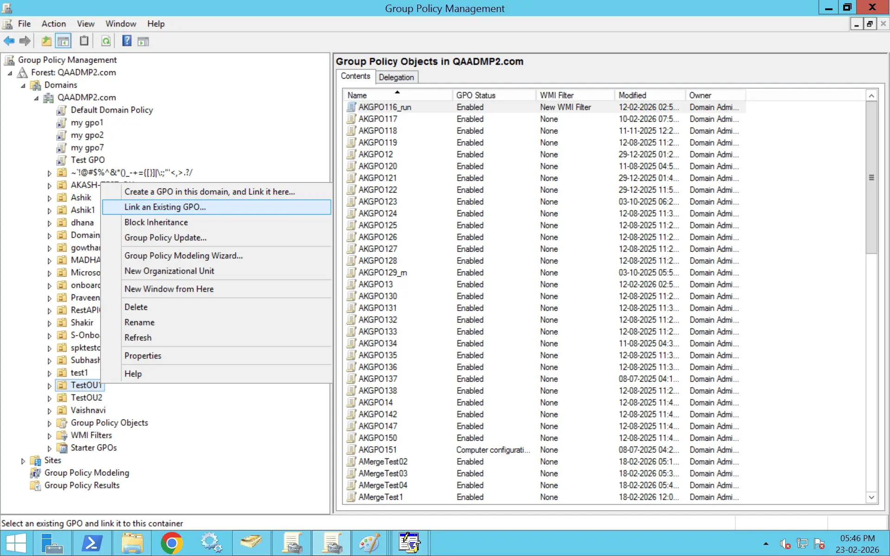Collapse the QAADMP2.com domain node

pos(37,97)
